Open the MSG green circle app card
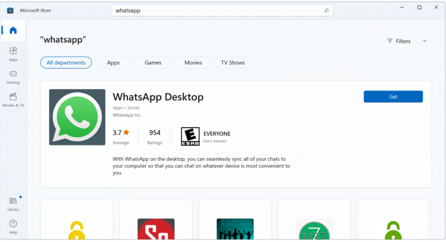This screenshot has height=242, width=446. [314, 220]
